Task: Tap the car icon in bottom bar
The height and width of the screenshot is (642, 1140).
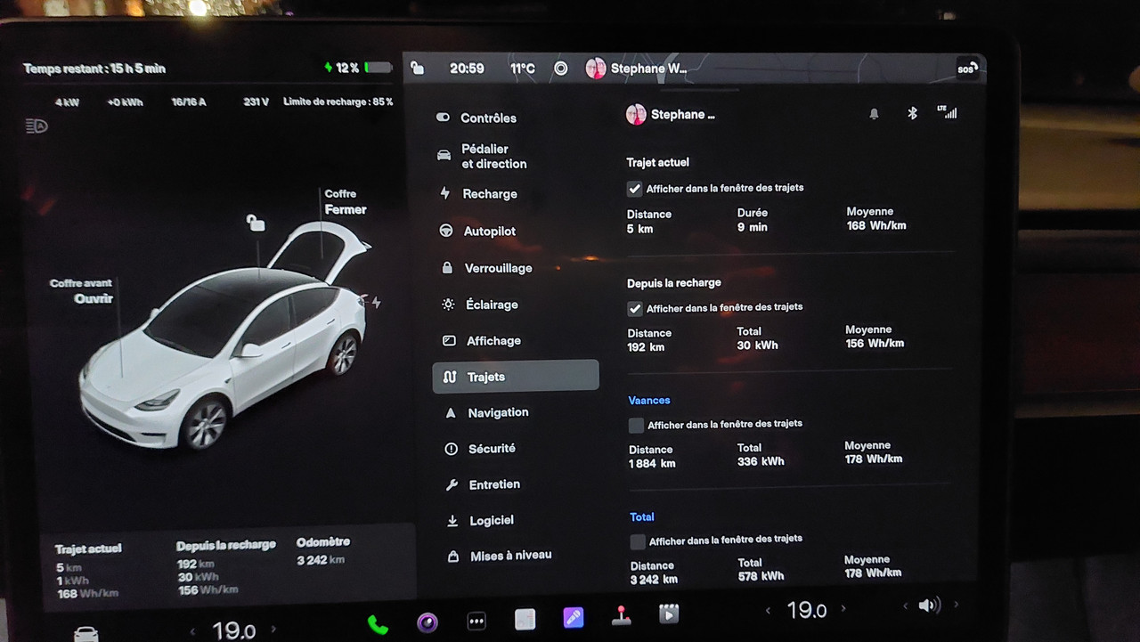Action: point(85,633)
